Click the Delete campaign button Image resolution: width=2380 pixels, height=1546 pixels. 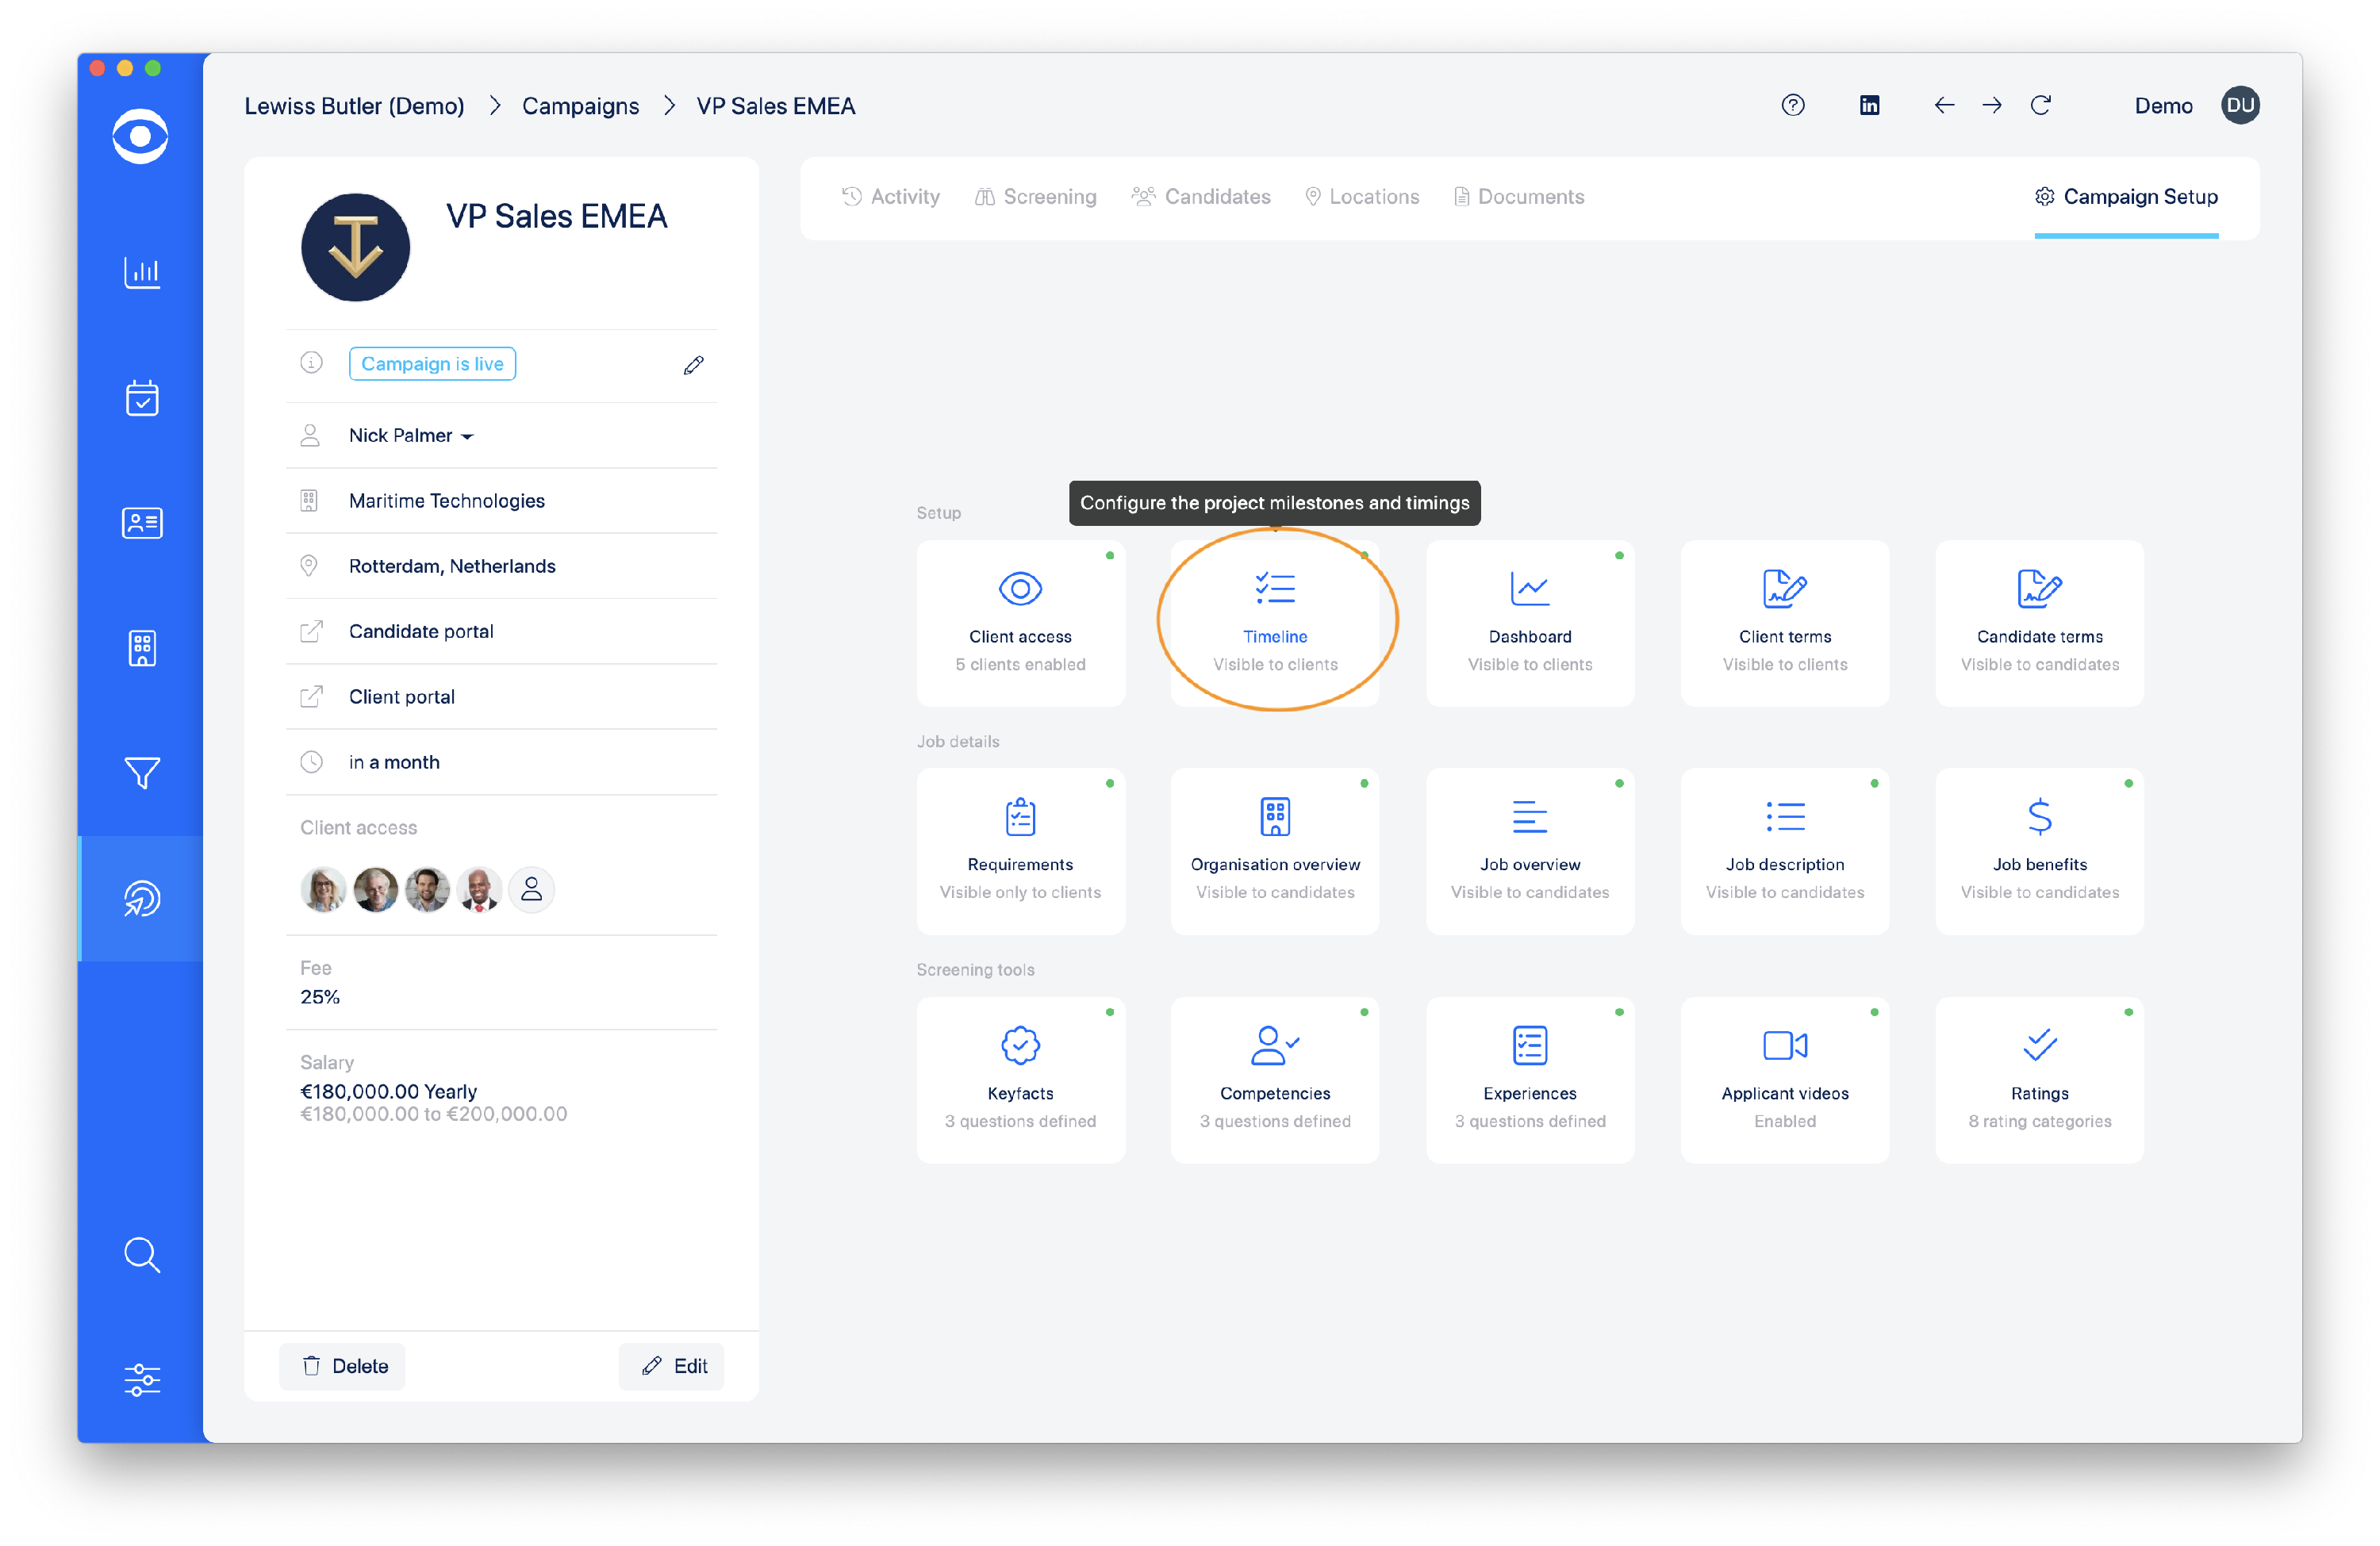pos(343,1366)
